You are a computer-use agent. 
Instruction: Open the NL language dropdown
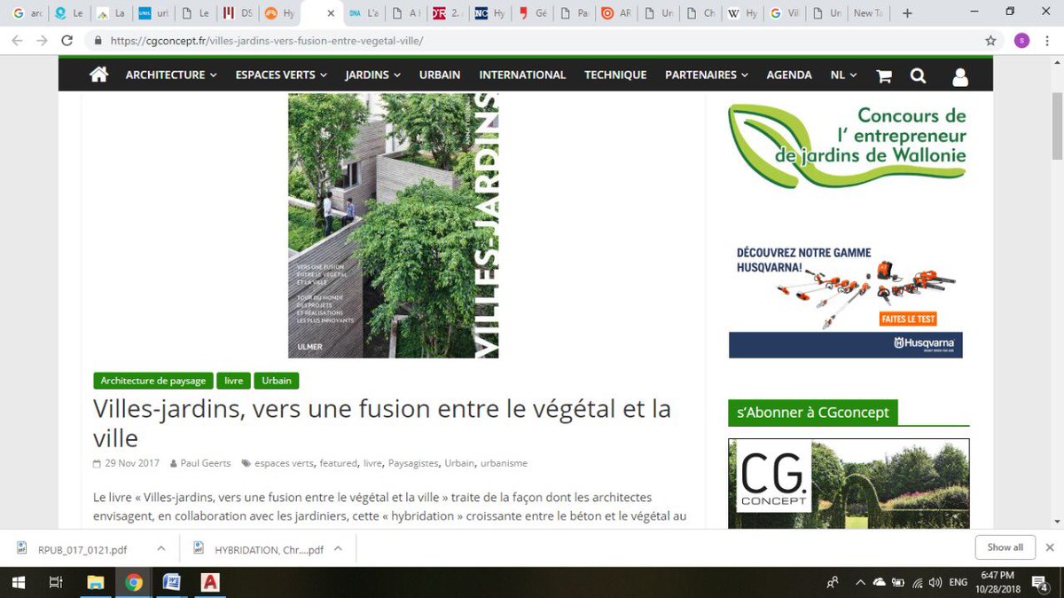point(843,75)
